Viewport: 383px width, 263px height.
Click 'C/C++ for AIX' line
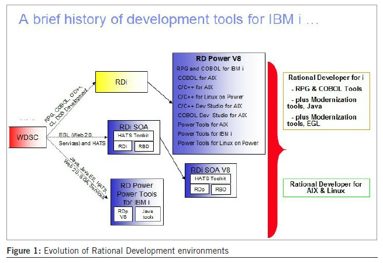tap(195, 87)
